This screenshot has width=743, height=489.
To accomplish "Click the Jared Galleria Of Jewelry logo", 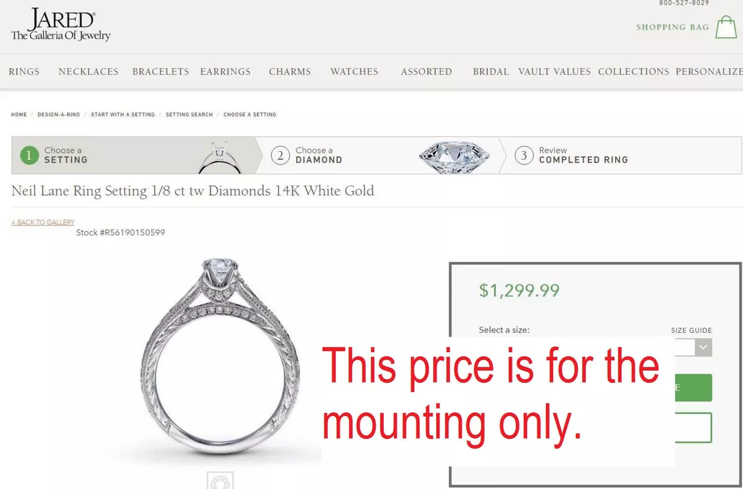I will (61, 25).
